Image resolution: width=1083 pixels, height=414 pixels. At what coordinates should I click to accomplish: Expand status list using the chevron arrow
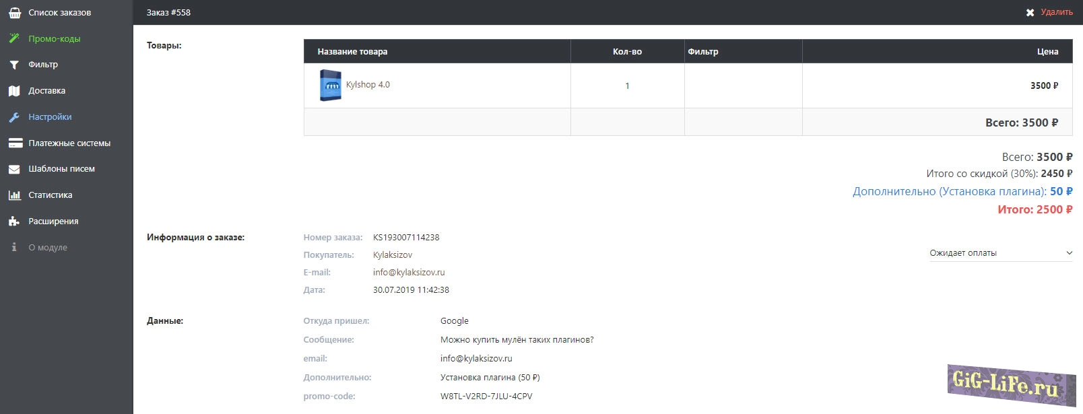[1069, 253]
